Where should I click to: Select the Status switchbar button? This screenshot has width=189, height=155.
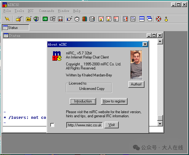point(16,28)
